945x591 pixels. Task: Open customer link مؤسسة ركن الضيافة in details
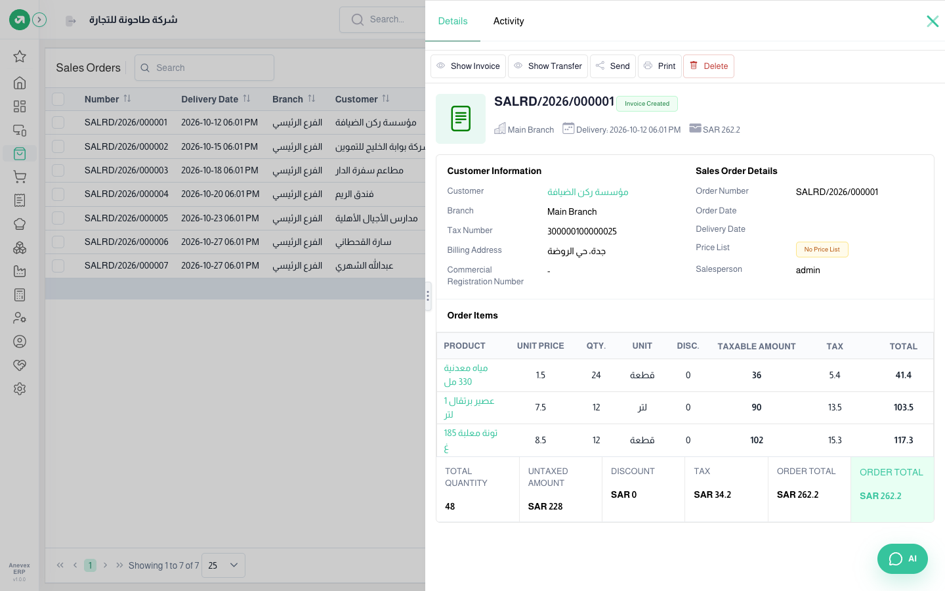588,192
